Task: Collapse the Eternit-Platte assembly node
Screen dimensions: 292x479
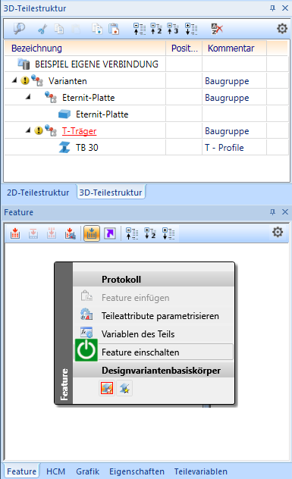Action: 28,97
